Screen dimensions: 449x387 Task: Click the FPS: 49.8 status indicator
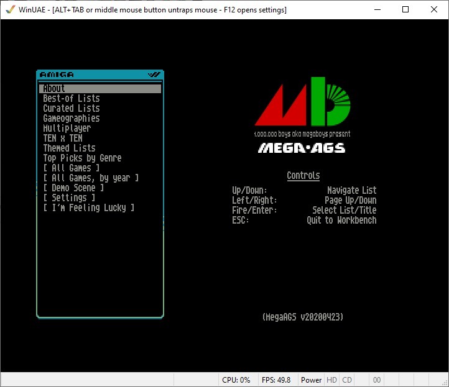point(276,380)
